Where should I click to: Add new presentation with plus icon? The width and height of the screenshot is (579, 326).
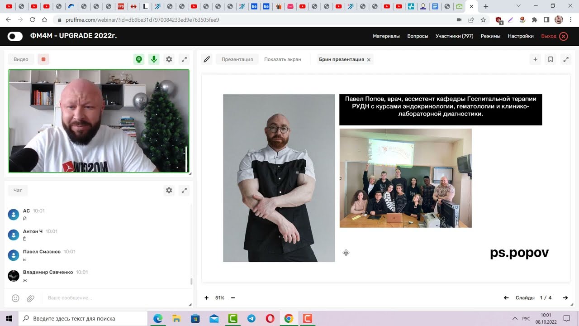click(x=535, y=59)
